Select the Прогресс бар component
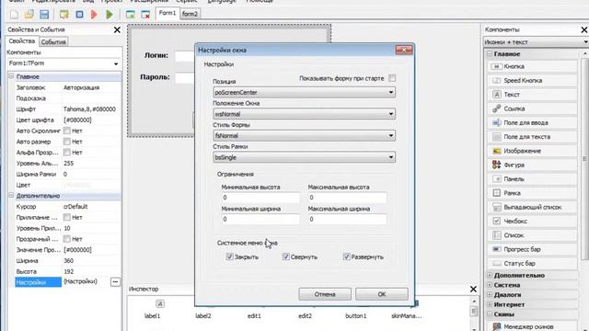Viewport: 589px width, 331px height. click(x=532, y=249)
